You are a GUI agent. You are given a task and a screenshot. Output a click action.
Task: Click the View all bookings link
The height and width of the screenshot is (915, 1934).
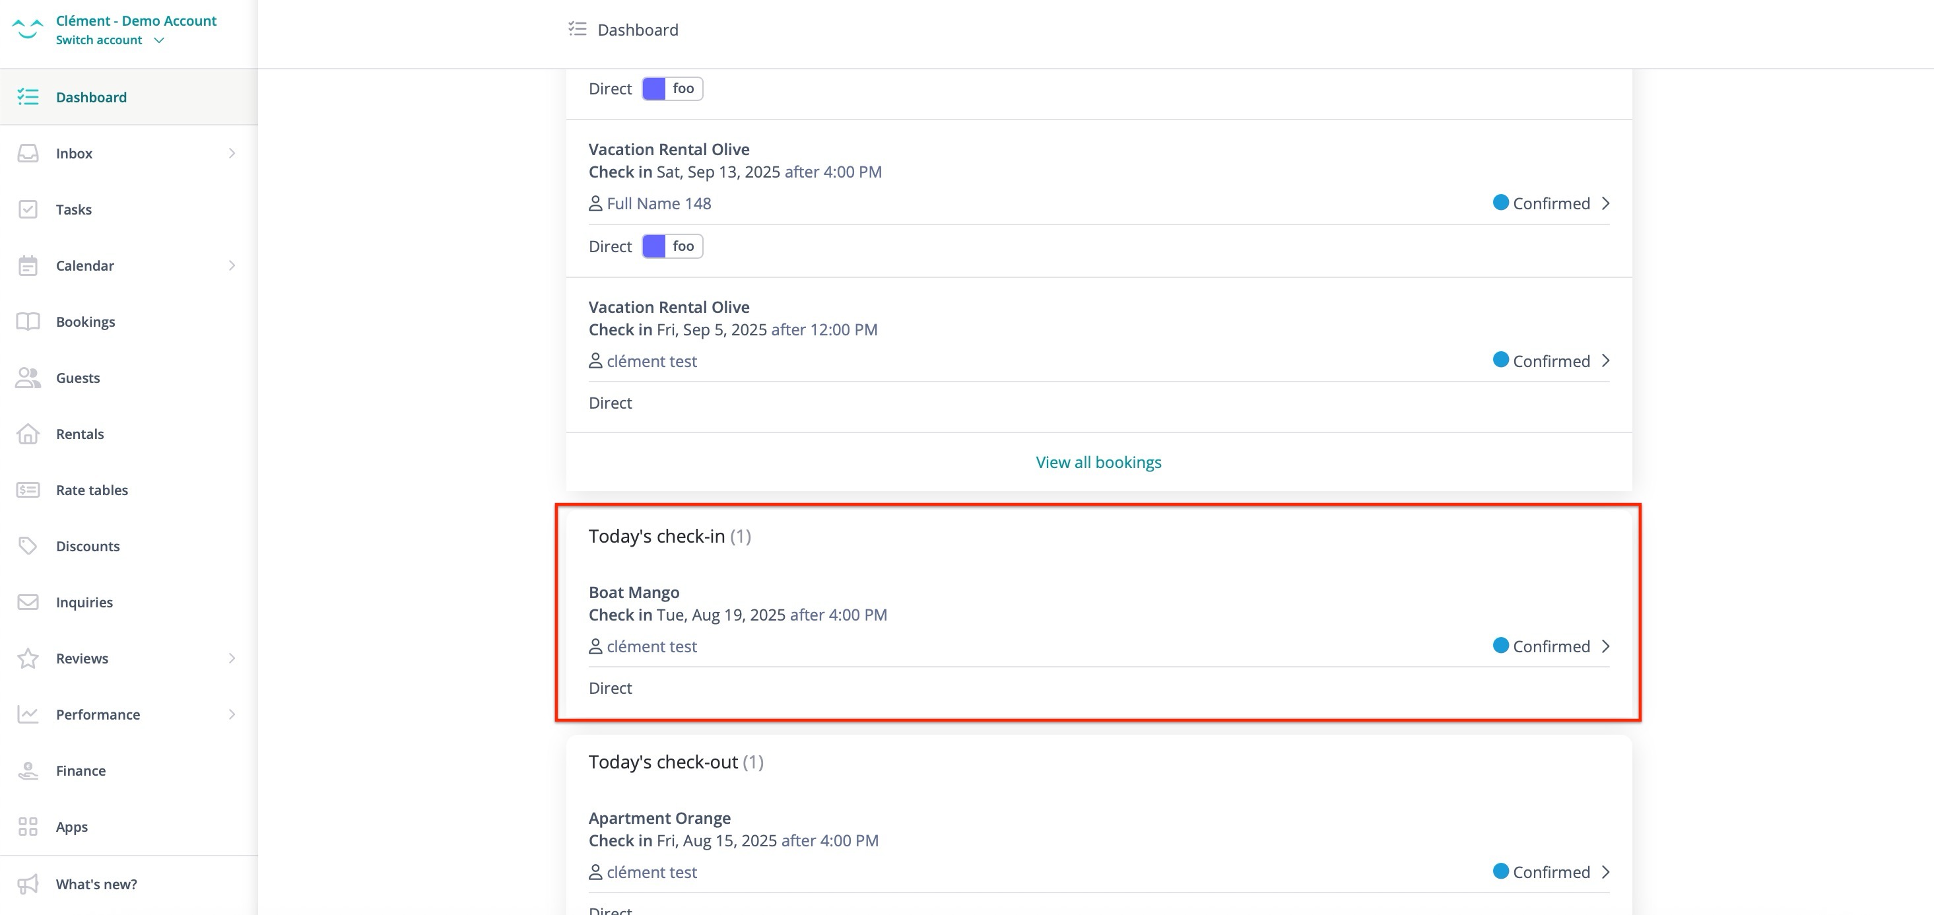(x=1098, y=461)
